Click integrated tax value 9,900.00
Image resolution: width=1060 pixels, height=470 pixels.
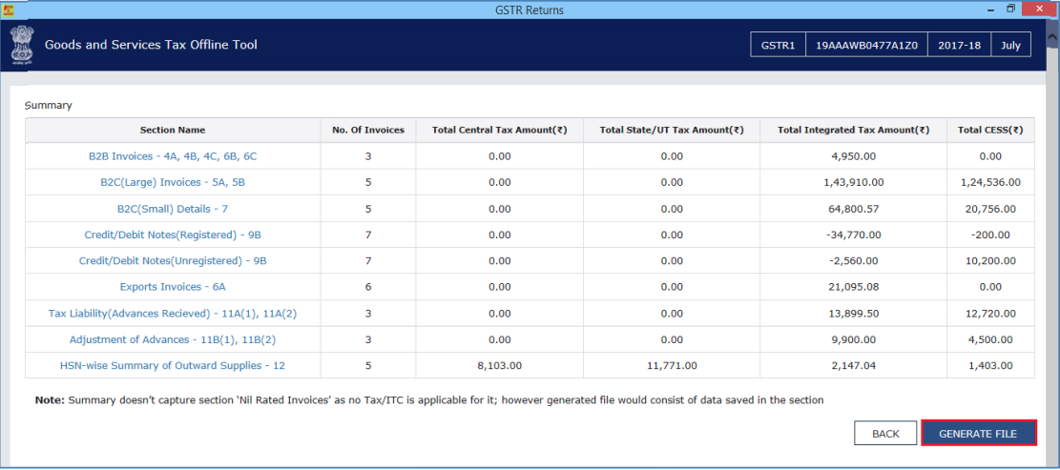[x=854, y=339]
